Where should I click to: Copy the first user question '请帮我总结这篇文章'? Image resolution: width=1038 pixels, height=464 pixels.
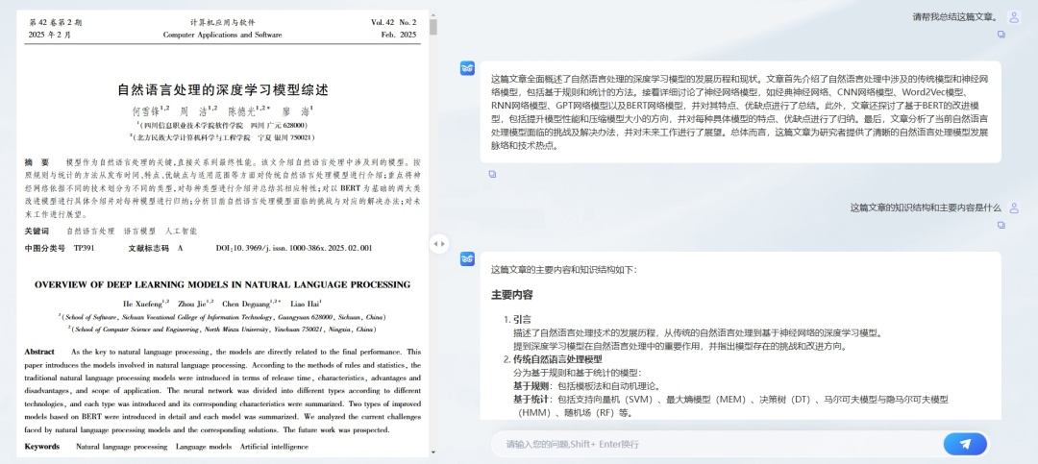pos(1001,35)
